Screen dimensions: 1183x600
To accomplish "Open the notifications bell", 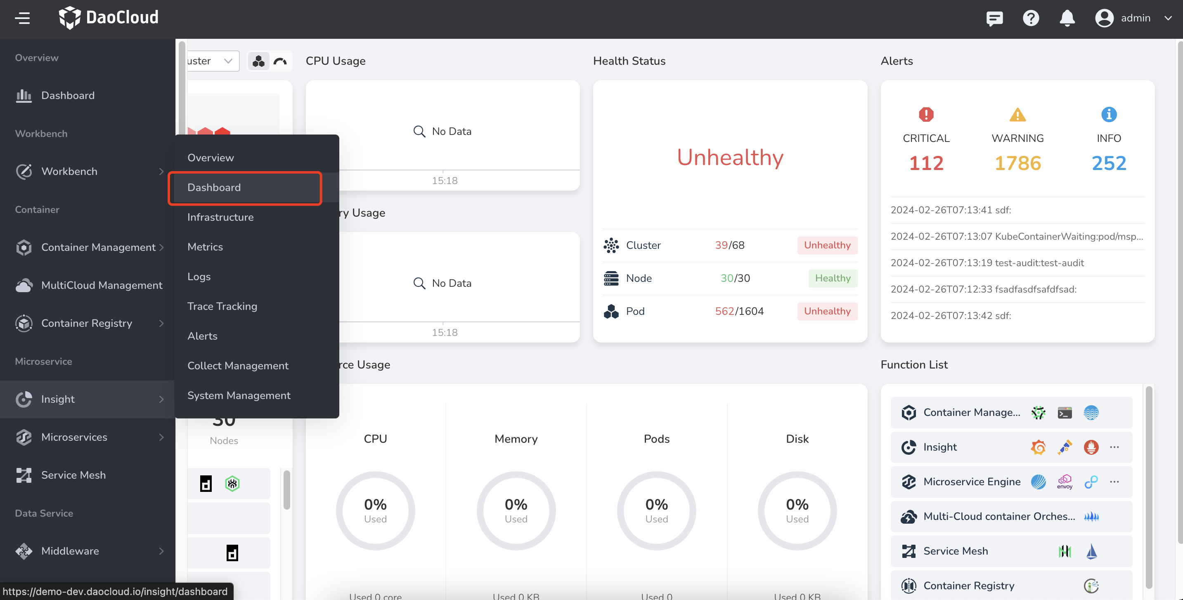I will click(x=1067, y=18).
